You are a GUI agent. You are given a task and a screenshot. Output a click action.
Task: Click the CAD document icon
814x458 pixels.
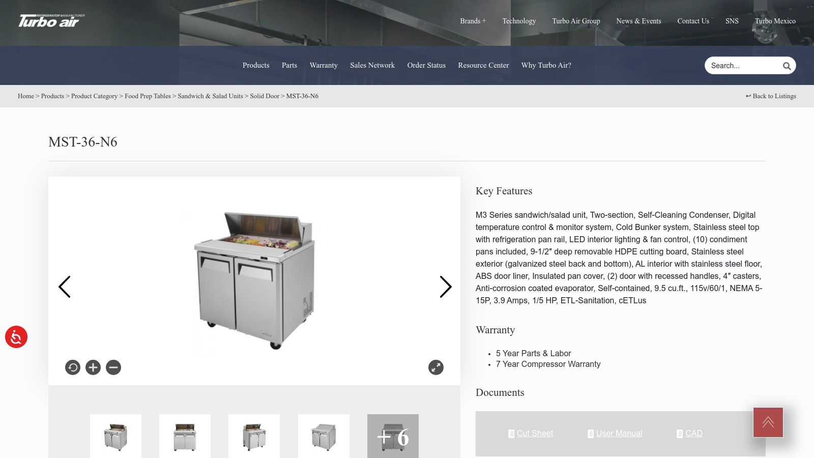coord(680,434)
